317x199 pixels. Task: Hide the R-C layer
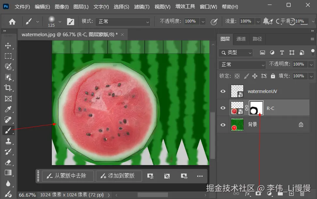[x=223, y=108]
